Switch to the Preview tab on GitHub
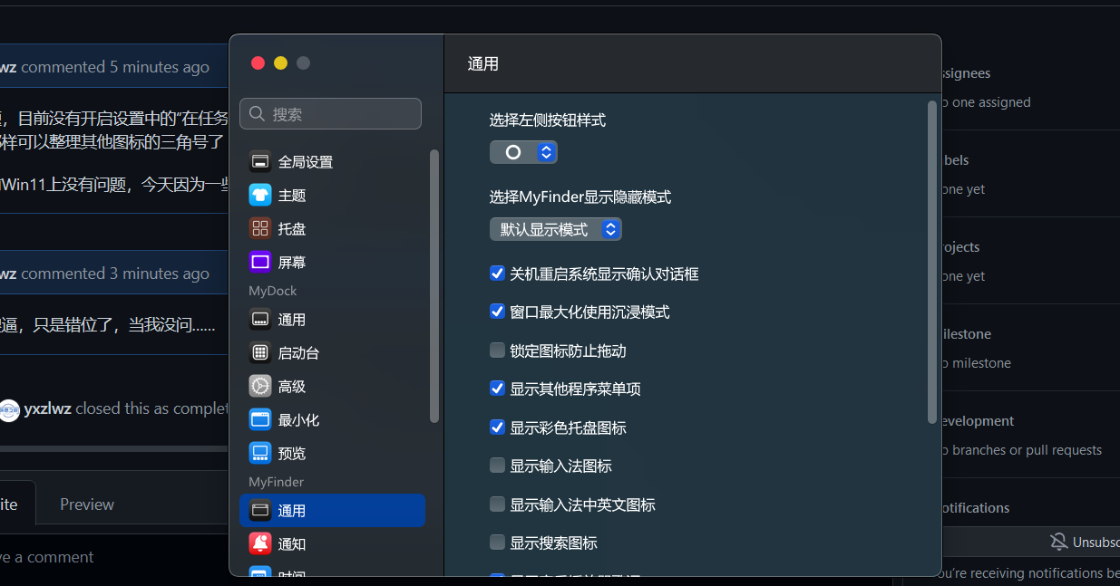The height and width of the screenshot is (586, 1120). pyautogui.click(x=86, y=504)
